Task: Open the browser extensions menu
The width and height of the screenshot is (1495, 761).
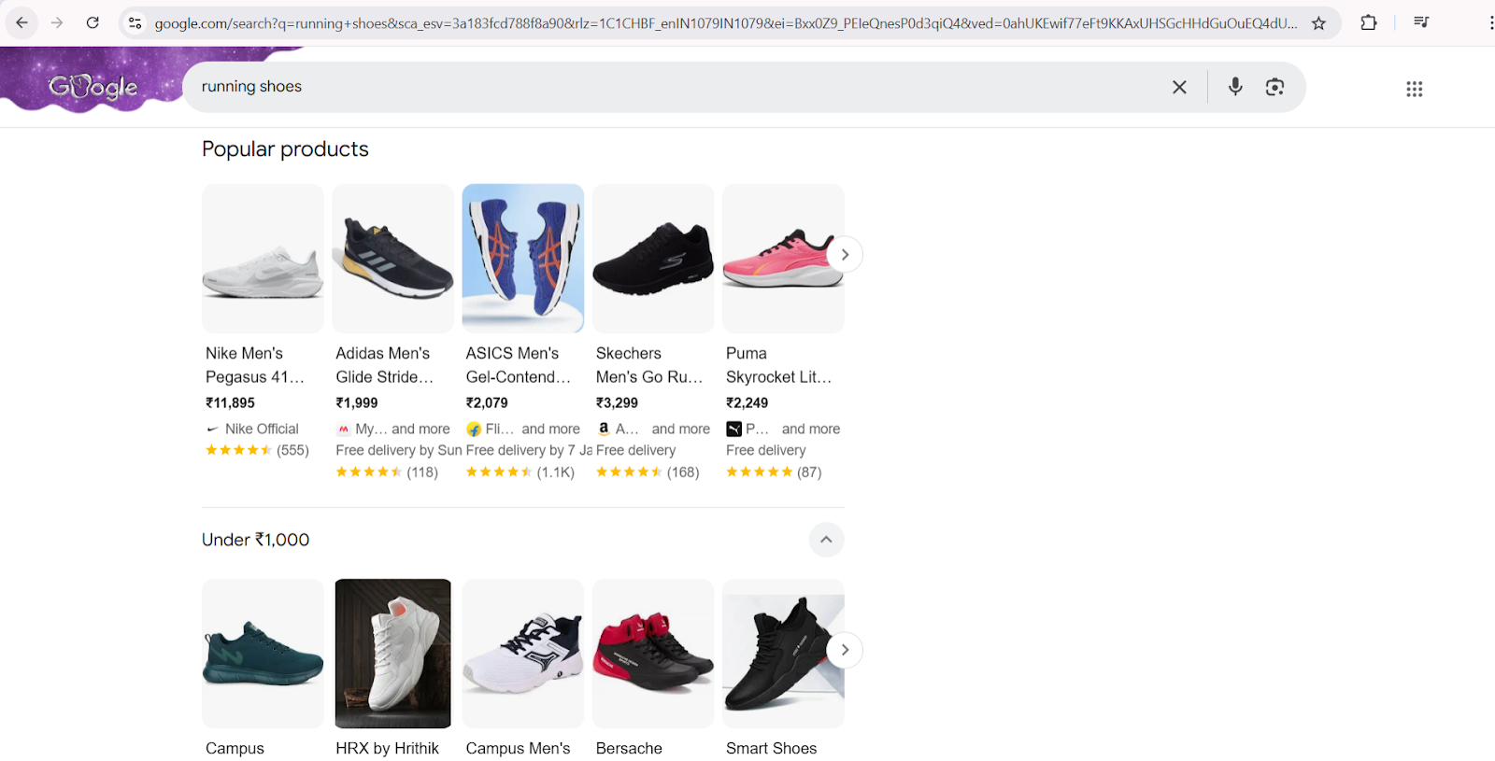Action: 1369,23
